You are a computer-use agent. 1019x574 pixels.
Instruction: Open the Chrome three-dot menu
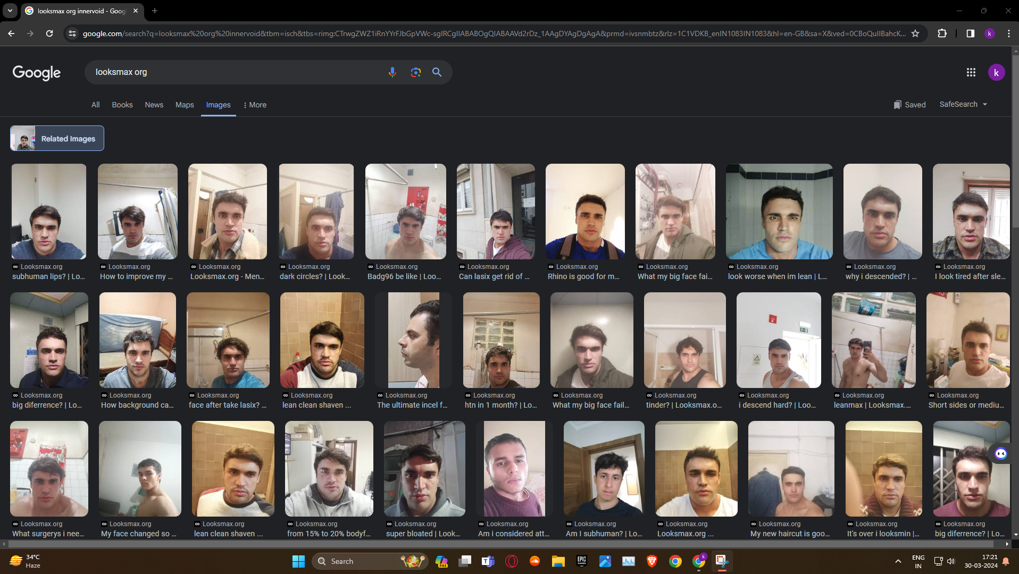1009,33
